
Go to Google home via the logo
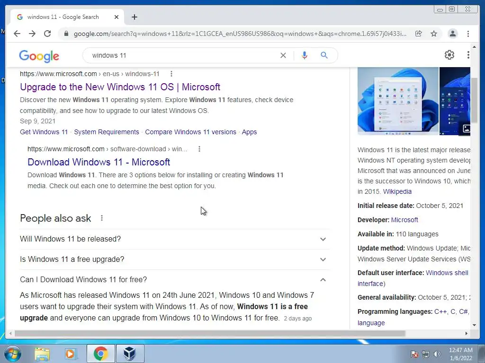39,56
